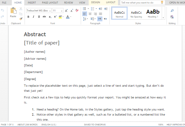Viewport: 185px width, 127px height.
Task: Shrink font size with the smaller A icon
Action: [x=72, y=11]
